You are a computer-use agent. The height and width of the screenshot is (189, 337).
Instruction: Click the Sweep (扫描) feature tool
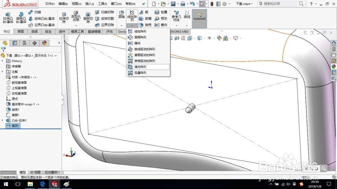35,12
